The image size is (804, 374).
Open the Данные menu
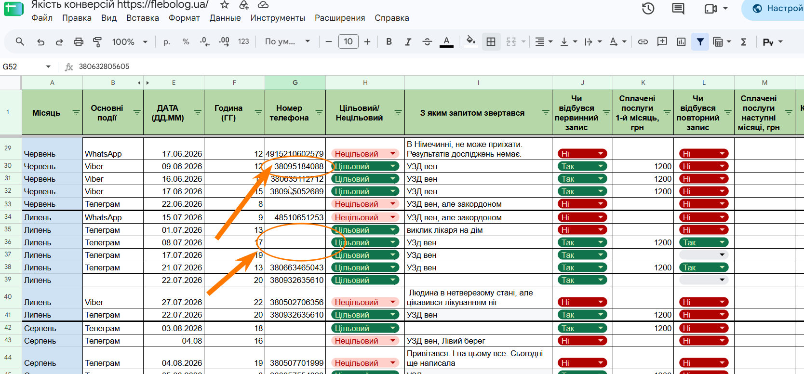pos(225,18)
